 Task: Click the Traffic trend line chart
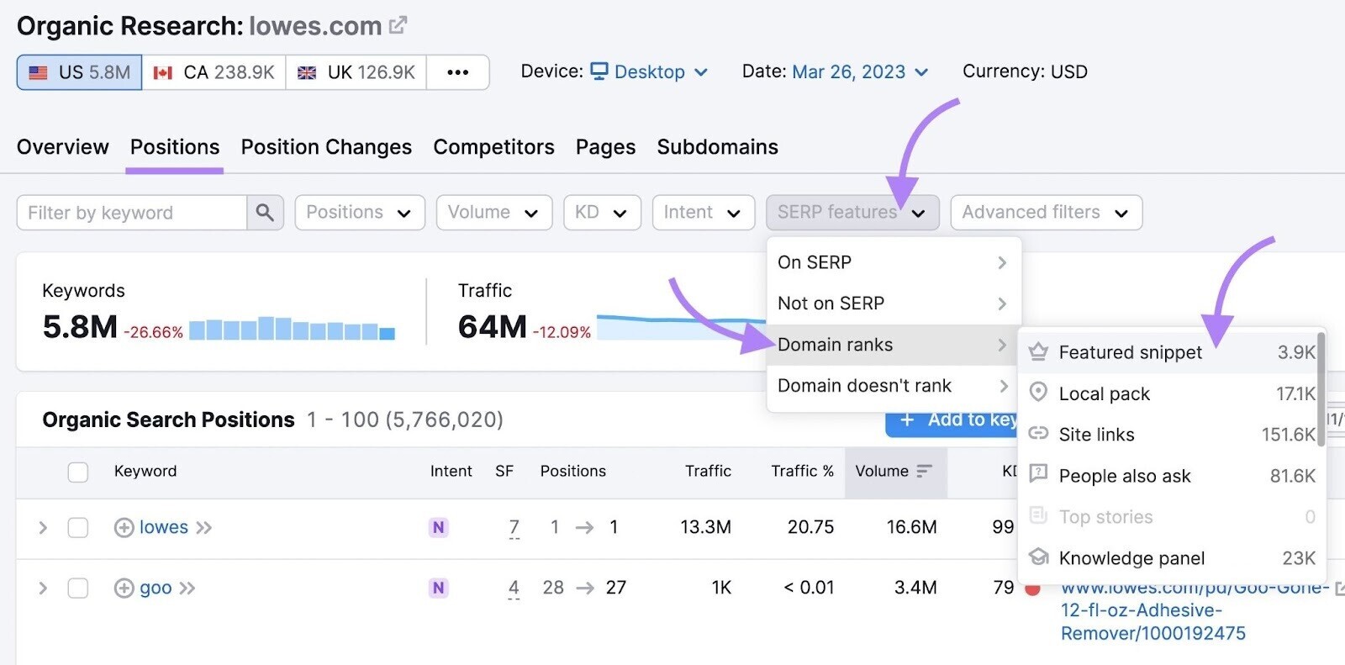pyautogui.click(x=681, y=326)
